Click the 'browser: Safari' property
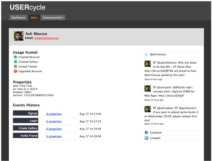 (22, 92)
